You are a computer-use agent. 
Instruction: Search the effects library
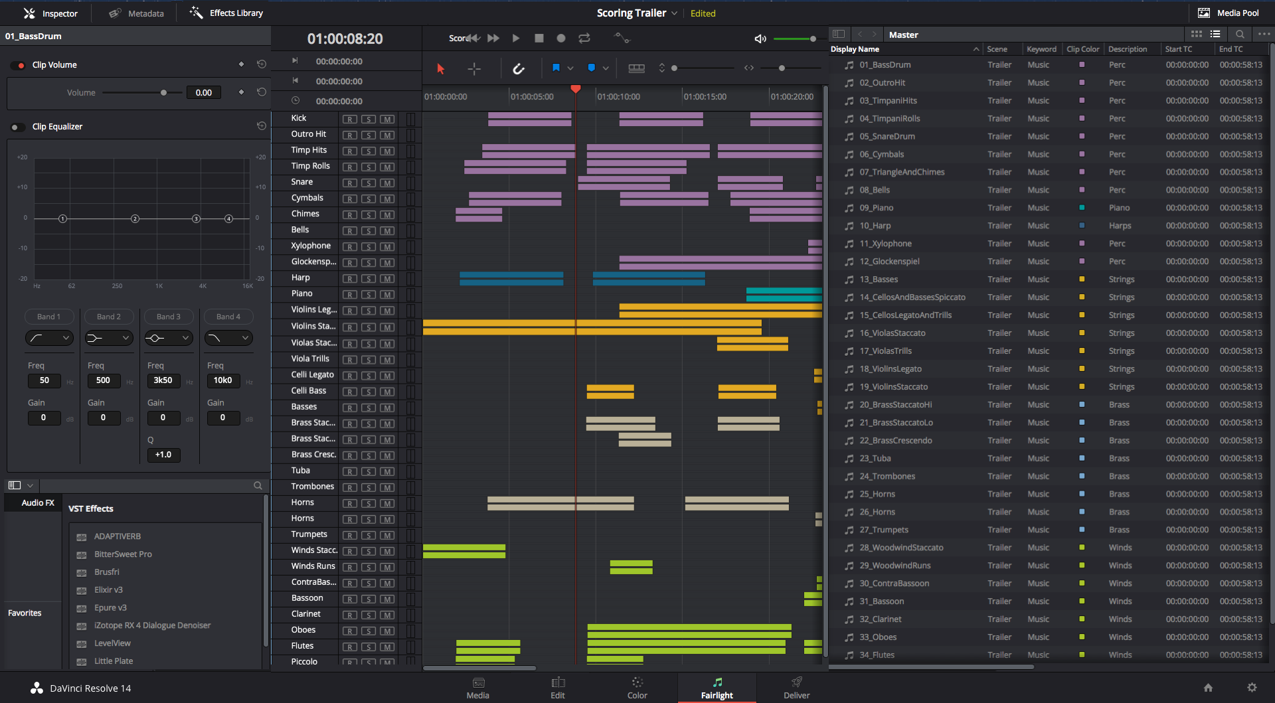258,486
